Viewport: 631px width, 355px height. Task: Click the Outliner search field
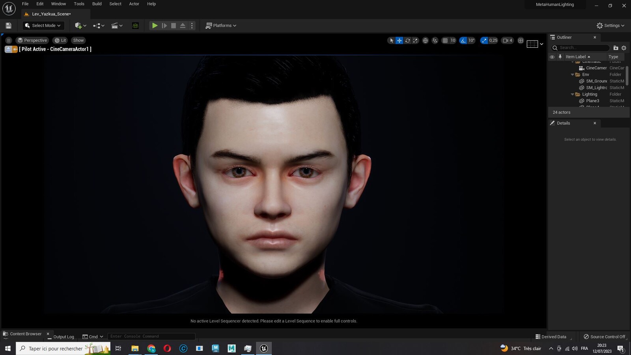580,48
